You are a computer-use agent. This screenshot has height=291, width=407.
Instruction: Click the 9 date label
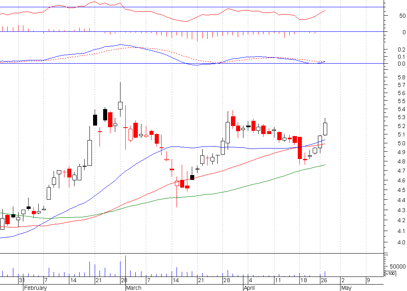pyautogui.click(x=368, y=281)
